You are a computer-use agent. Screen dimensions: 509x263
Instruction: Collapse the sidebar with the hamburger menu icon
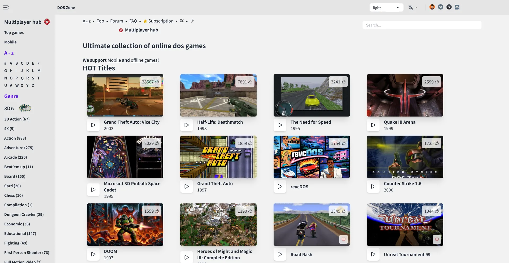tap(6, 7)
